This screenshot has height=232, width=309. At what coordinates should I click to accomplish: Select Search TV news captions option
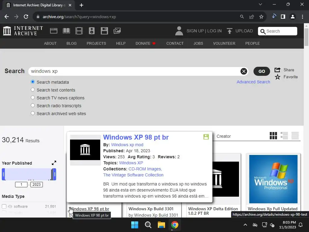pos(33,98)
